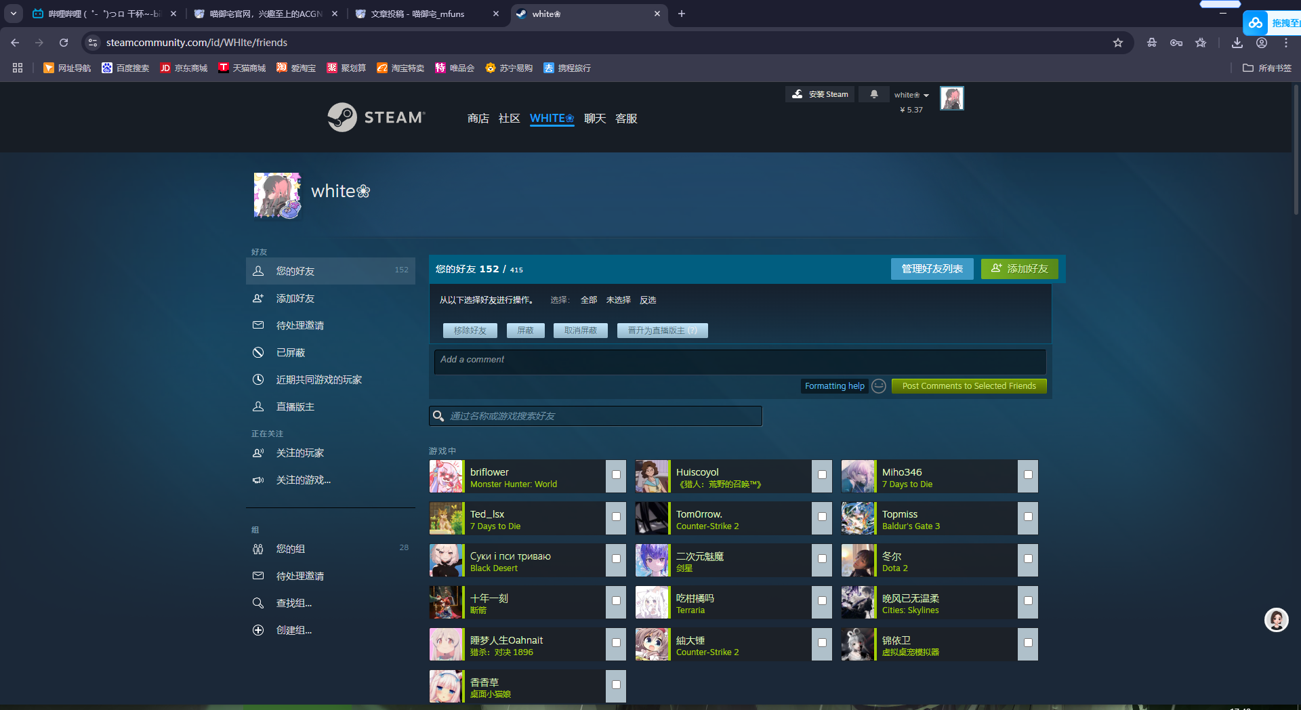This screenshot has height=710, width=1301.
Task: Click Formatting help link
Action: 835,386
